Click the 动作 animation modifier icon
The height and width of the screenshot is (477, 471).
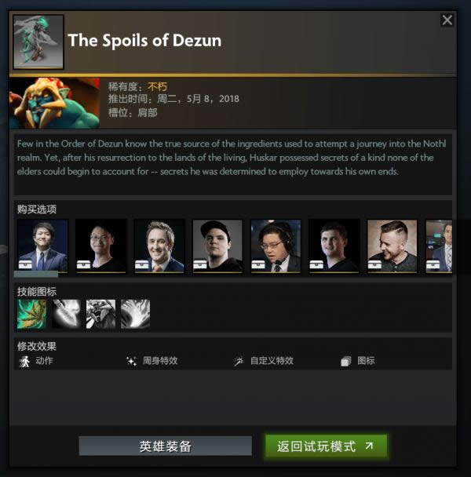pos(24,361)
